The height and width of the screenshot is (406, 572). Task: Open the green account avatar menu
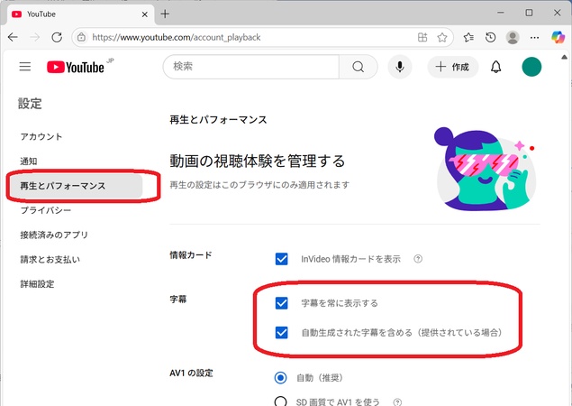(x=531, y=67)
